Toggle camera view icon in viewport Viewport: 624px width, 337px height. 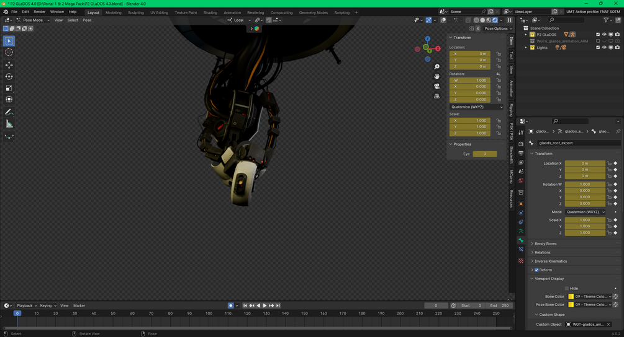coord(436,86)
